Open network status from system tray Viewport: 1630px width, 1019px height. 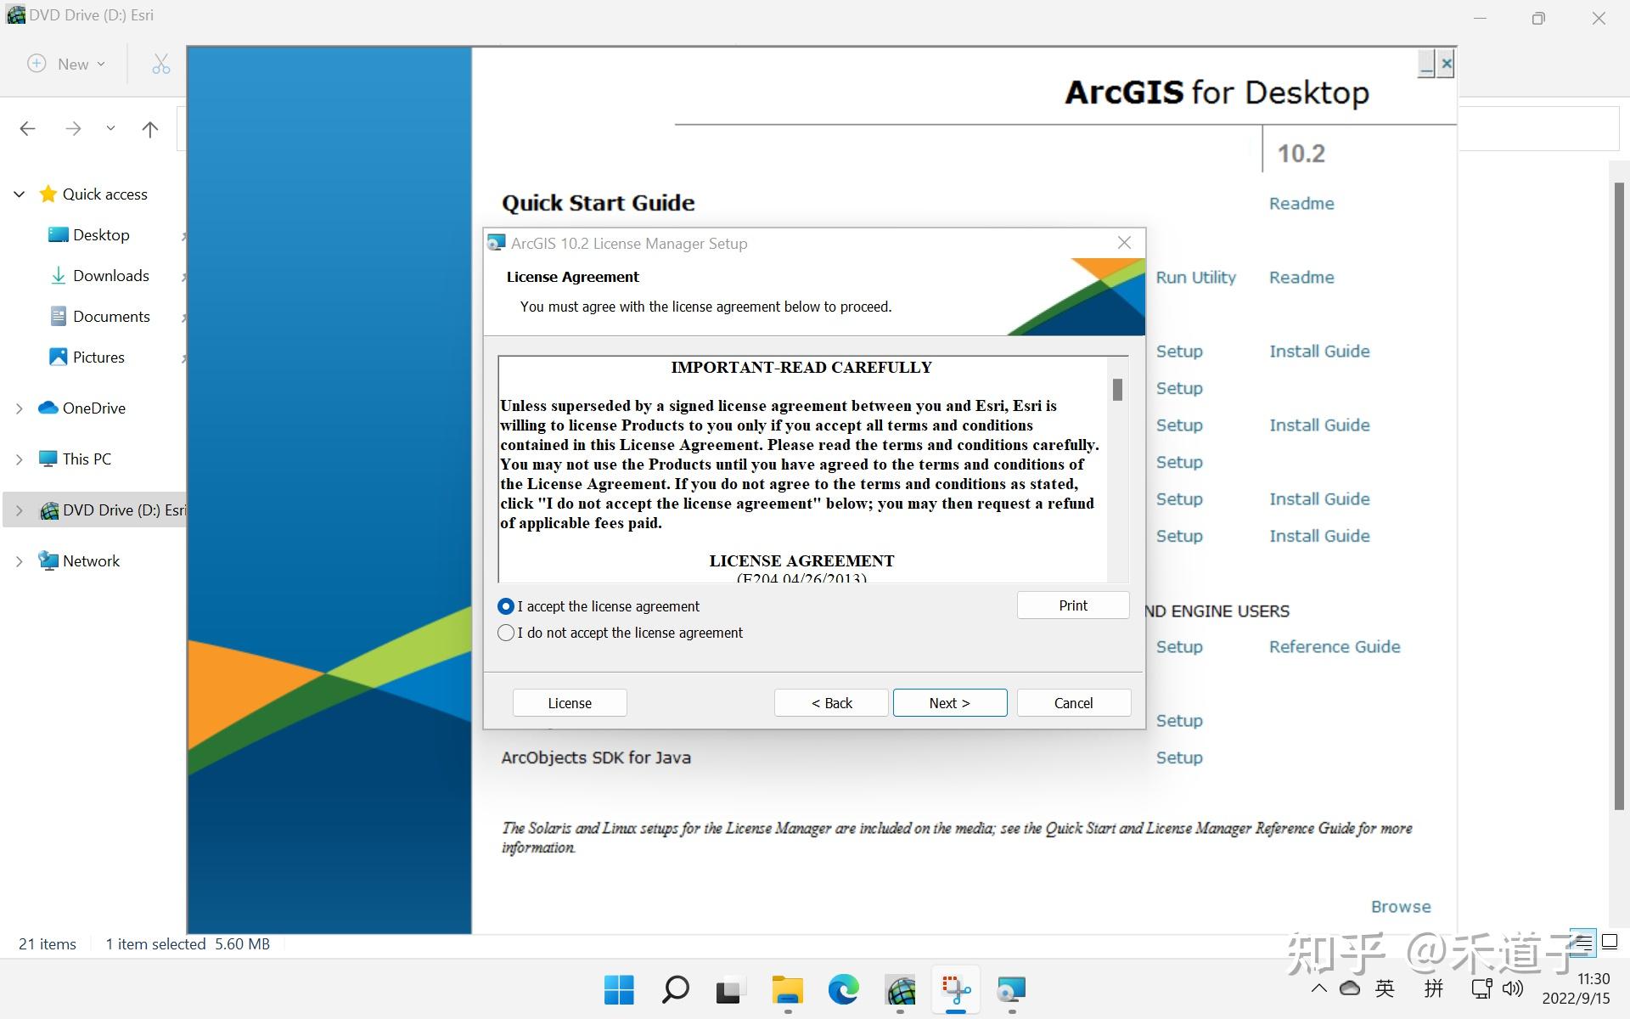(1481, 988)
